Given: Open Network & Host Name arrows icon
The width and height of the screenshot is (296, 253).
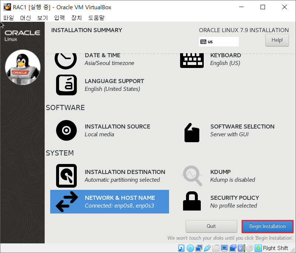Looking at the screenshot, I should coord(67,202).
